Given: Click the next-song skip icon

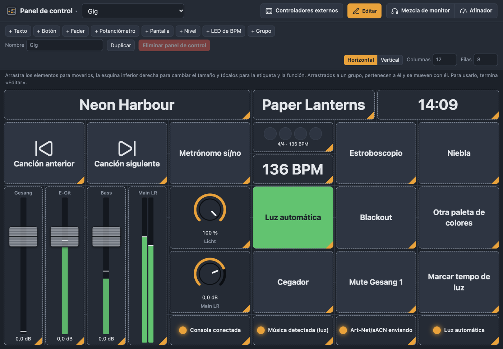Looking at the screenshot, I should [x=127, y=148].
